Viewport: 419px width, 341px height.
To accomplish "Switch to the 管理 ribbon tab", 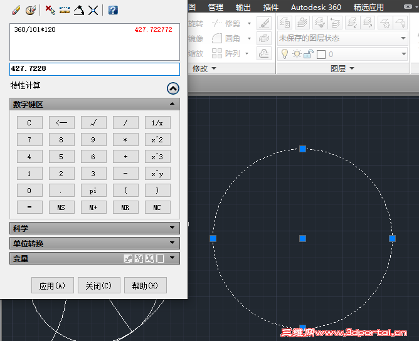I will tap(216, 8).
